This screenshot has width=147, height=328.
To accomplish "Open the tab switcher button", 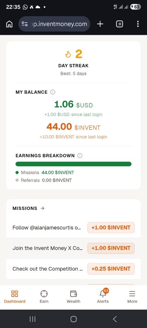I will pos(120,24).
